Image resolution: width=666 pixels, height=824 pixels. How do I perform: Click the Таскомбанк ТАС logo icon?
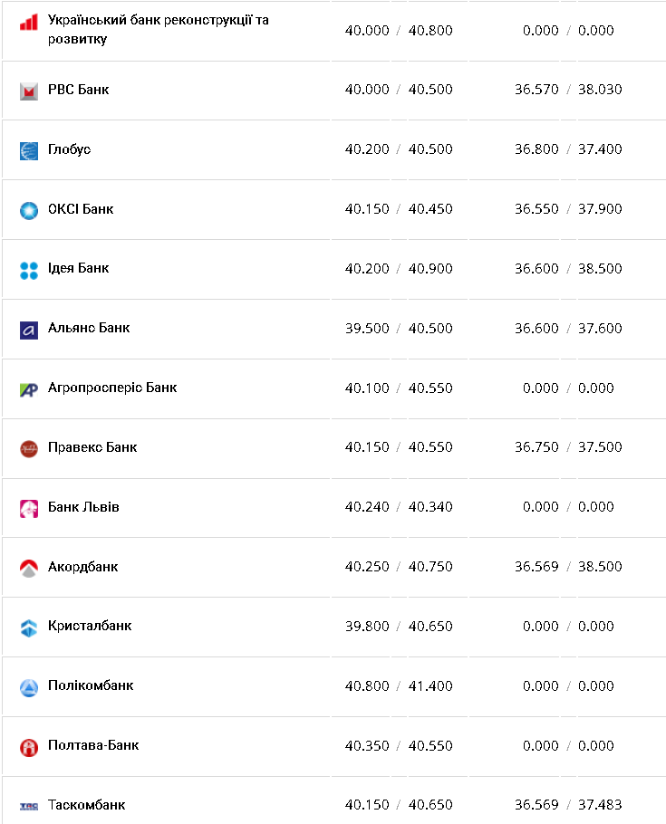coord(29,806)
